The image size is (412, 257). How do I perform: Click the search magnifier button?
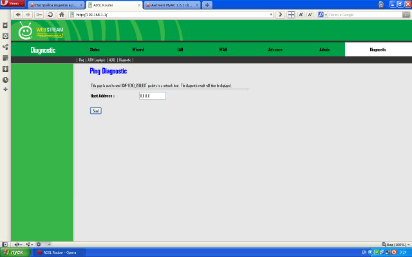tap(406, 15)
